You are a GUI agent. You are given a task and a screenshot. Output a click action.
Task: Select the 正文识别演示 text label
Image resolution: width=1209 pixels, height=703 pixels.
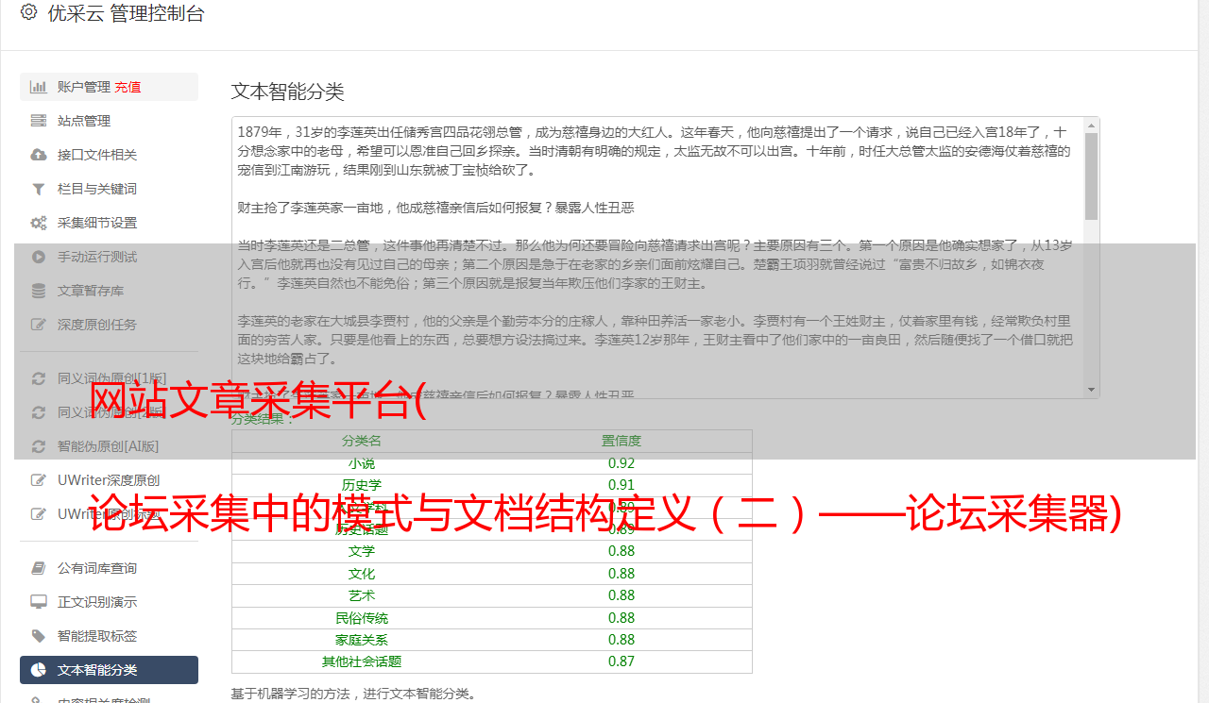97,602
